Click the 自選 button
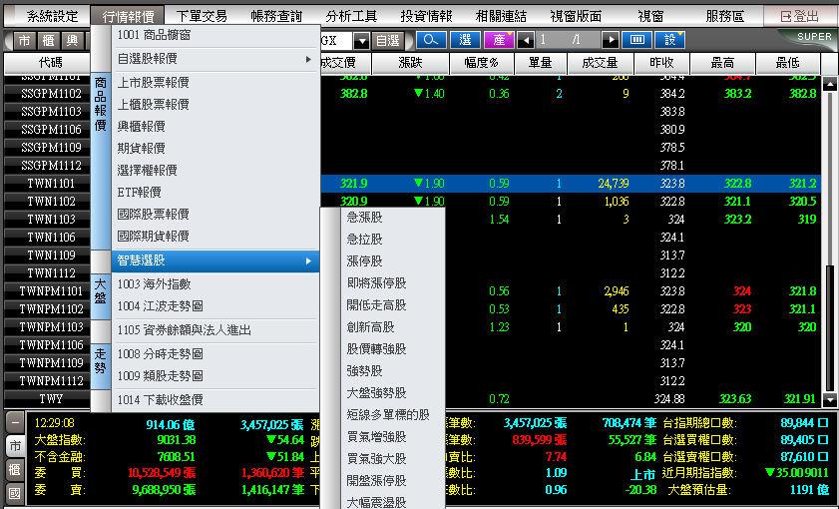 (387, 41)
